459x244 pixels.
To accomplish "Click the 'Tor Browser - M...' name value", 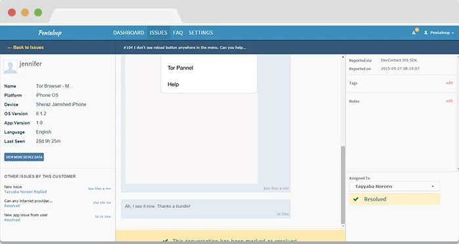I will point(55,86).
